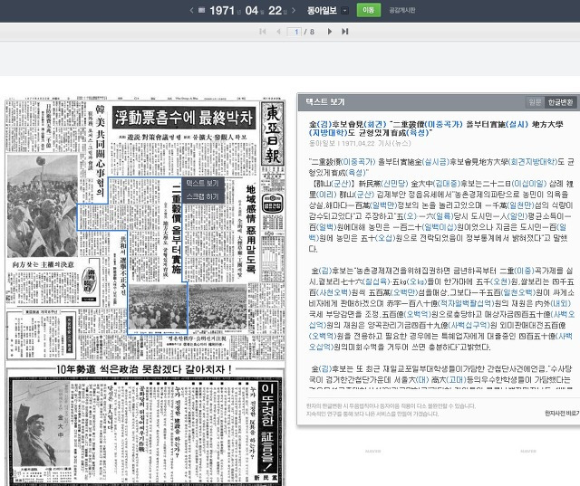
Task: Click 韓·美 共同關心事협의 article headline
Action: [x=100, y=150]
